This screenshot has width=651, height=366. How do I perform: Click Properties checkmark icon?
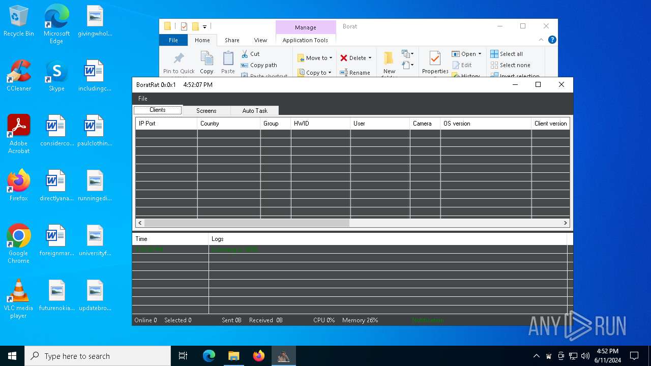435,58
